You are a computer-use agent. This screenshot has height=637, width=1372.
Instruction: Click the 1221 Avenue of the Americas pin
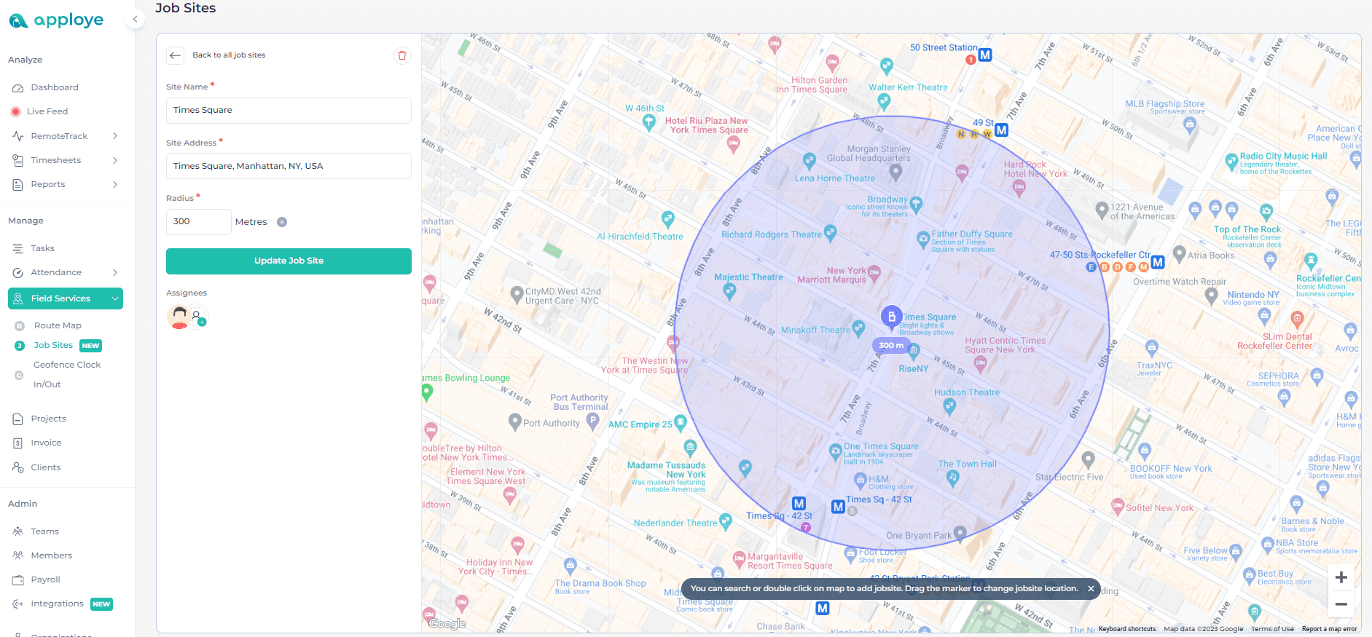coord(1102,210)
